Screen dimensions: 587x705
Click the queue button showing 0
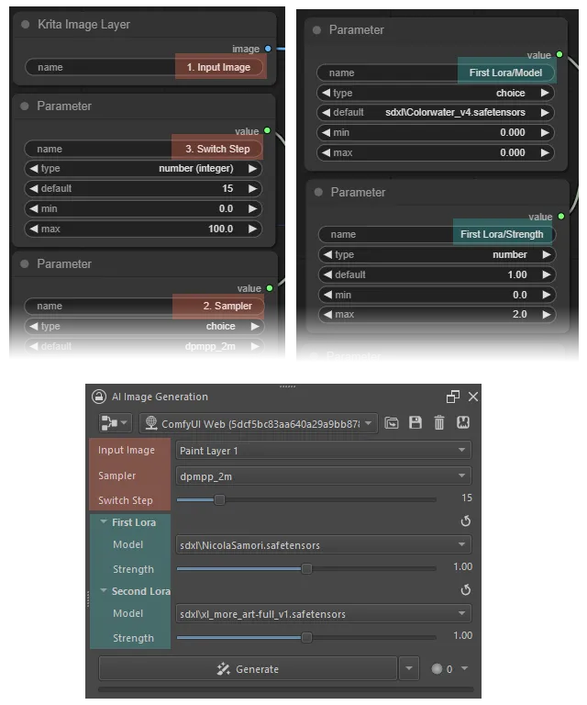click(449, 669)
